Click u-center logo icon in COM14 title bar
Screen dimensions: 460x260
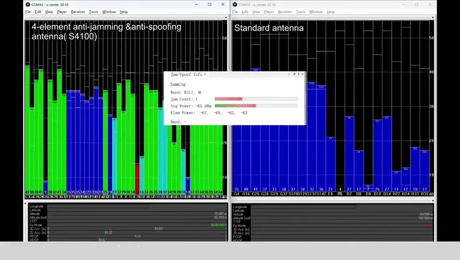[235, 4]
